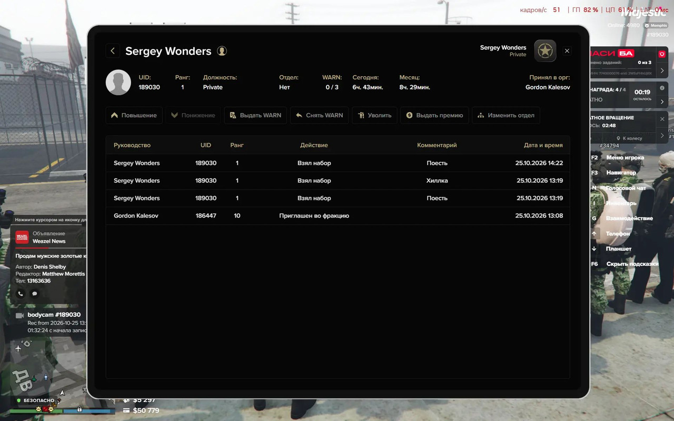This screenshot has width=674, height=421.
Task: Click the message bubble icon in the Weazel News ad
Action: 35,294
